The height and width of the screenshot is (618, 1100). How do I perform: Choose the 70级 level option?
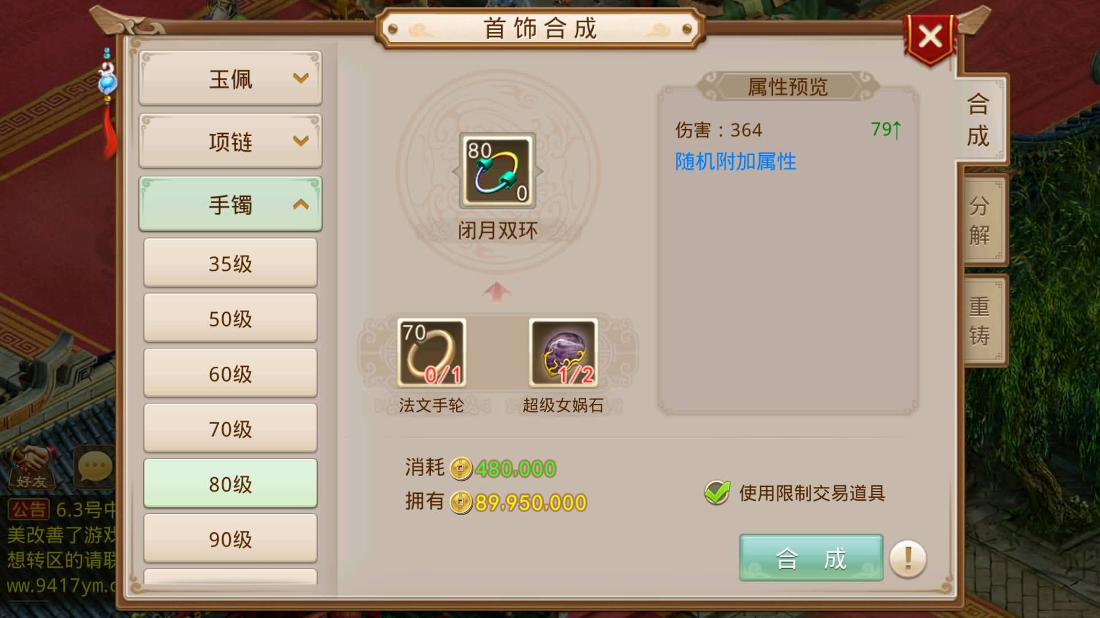coord(230,428)
